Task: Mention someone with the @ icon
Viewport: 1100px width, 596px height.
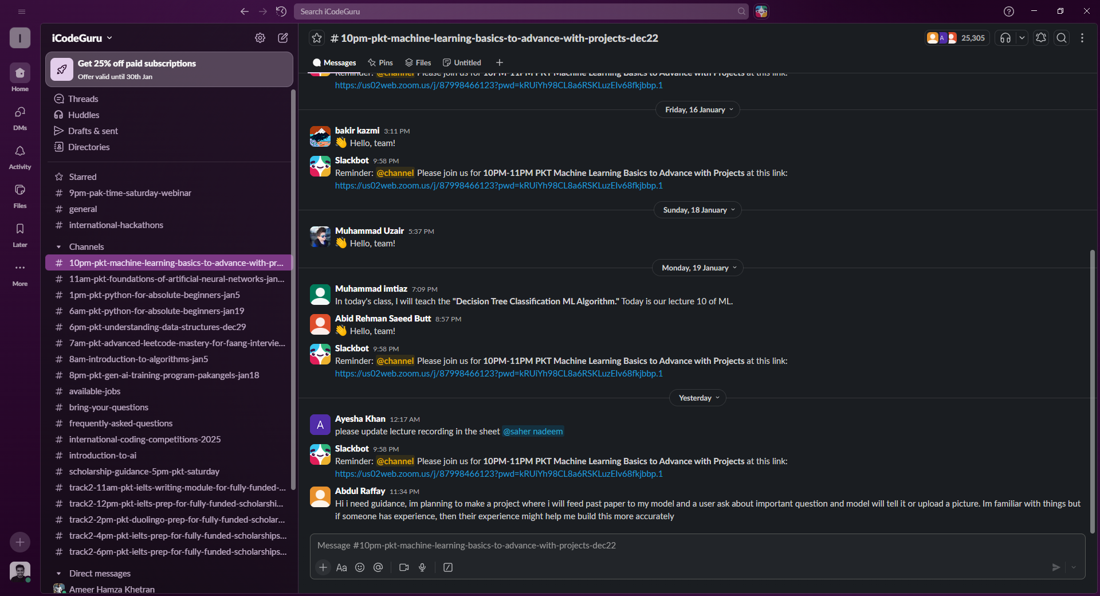Action: pyautogui.click(x=378, y=567)
